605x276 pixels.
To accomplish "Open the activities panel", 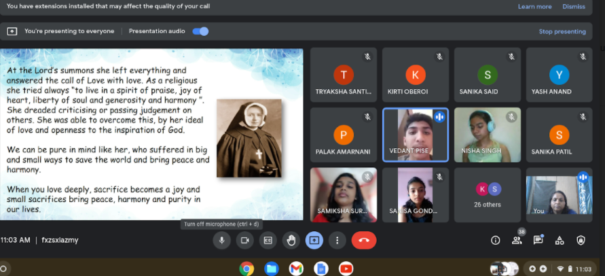I will (560, 240).
